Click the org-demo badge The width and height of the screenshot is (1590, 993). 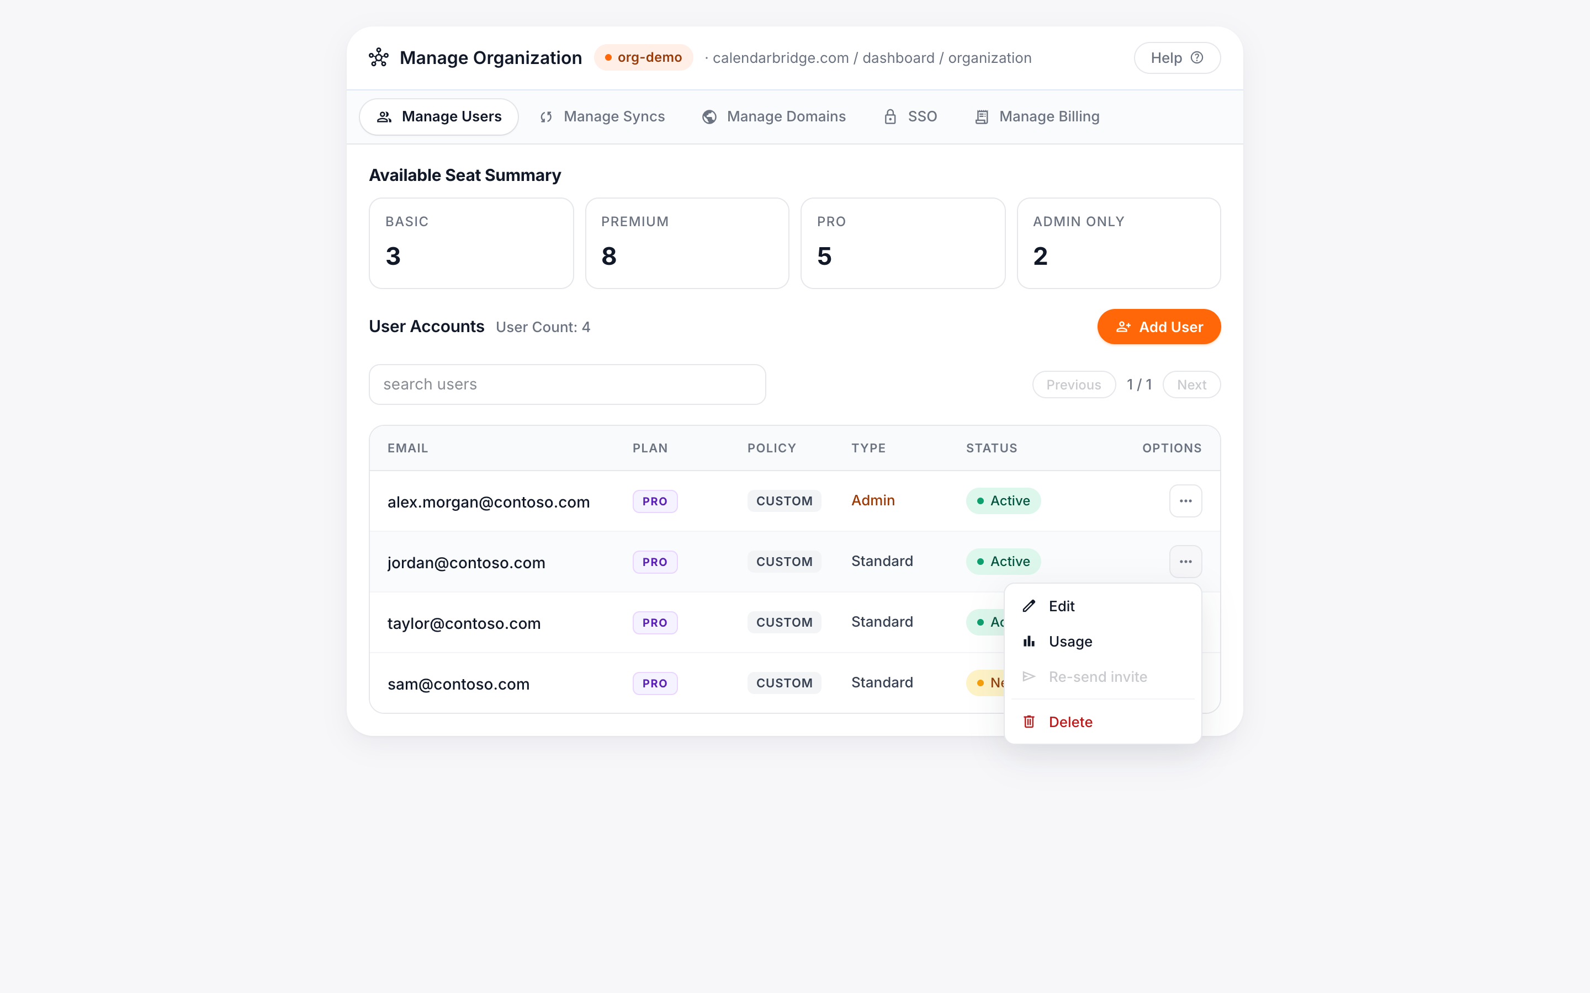[x=643, y=58]
